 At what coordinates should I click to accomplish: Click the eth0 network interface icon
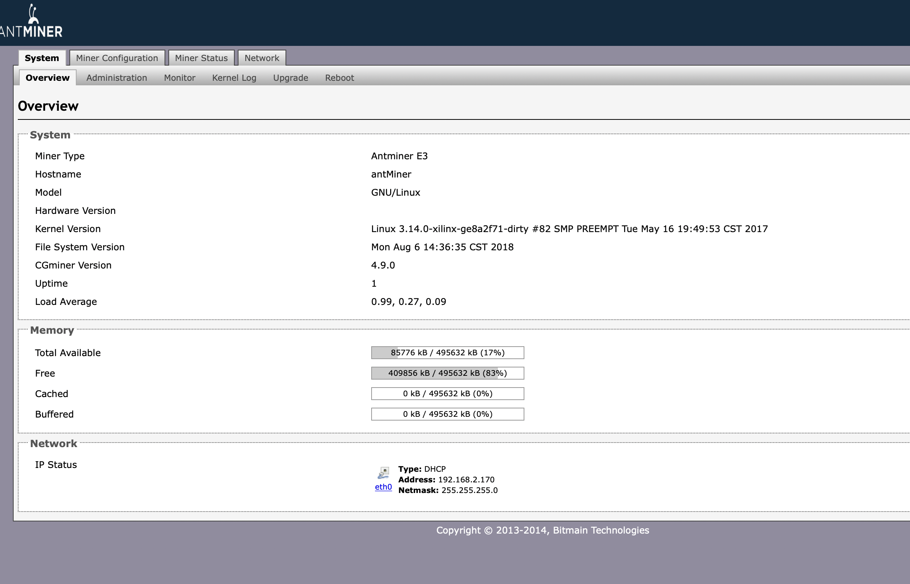383,473
